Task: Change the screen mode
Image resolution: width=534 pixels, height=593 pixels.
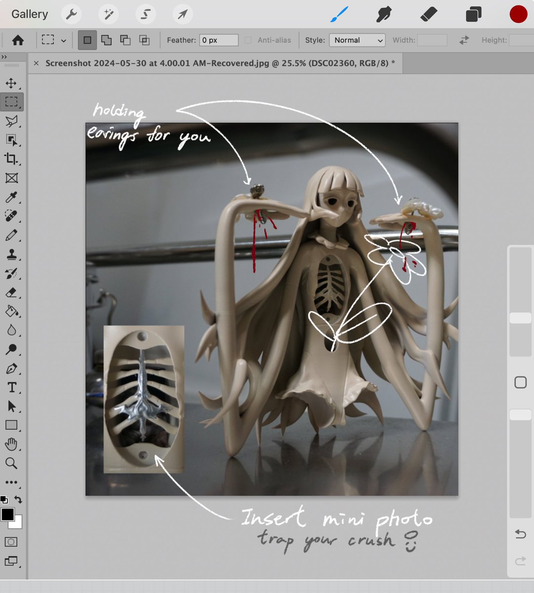Action: point(11,561)
